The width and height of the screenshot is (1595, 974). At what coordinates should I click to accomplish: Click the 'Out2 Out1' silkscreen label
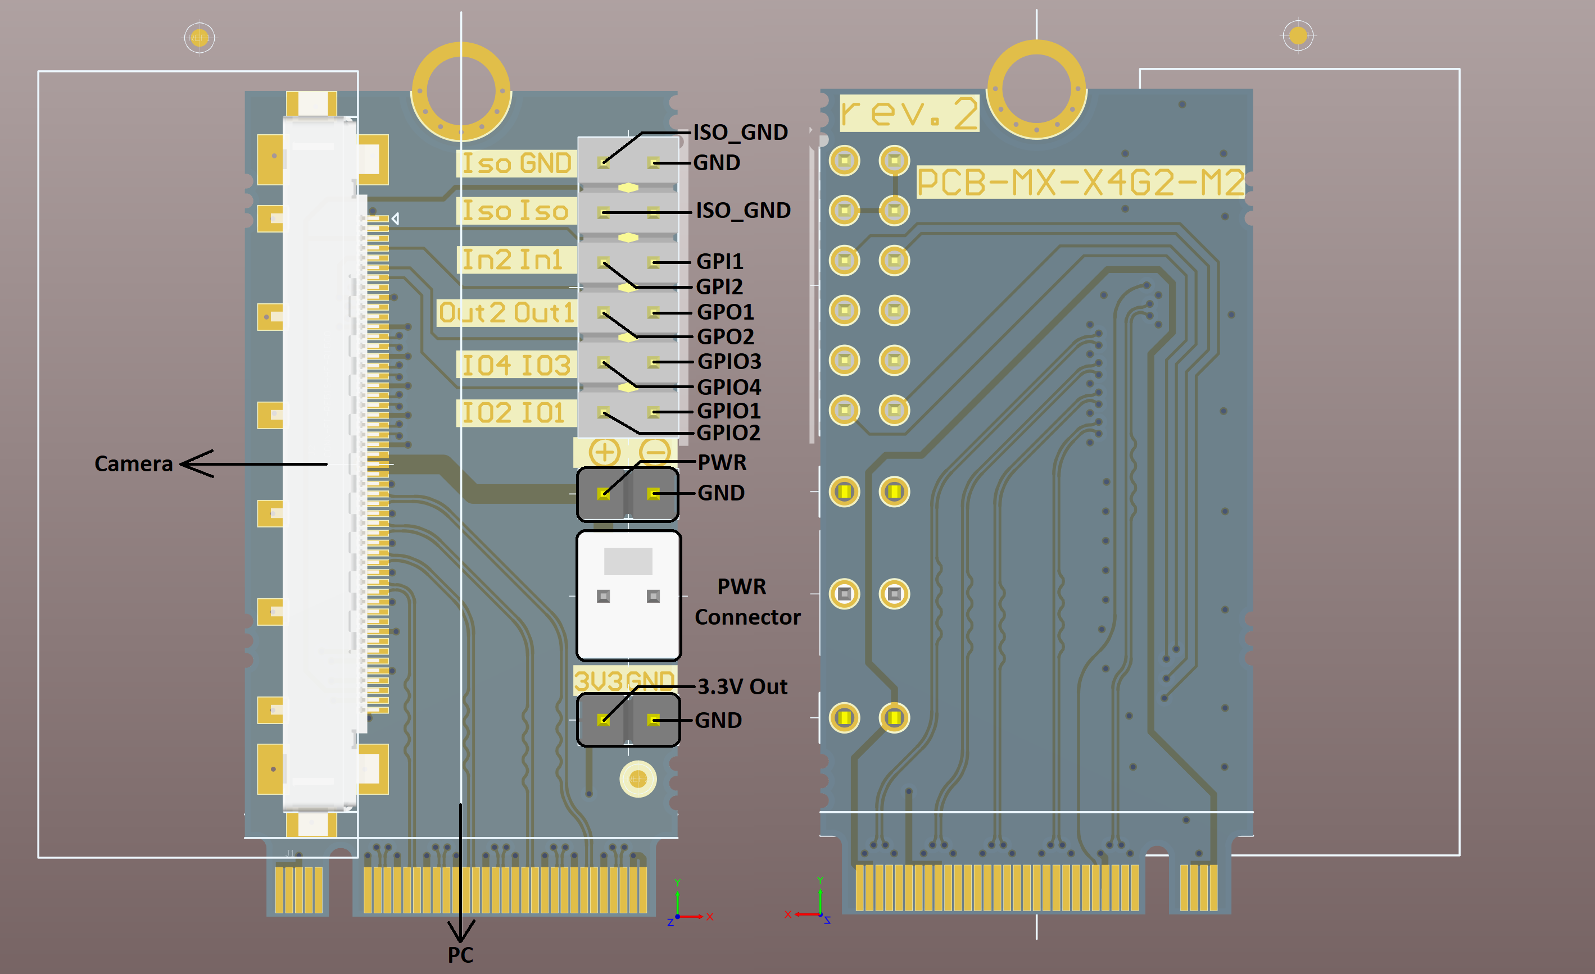(506, 313)
